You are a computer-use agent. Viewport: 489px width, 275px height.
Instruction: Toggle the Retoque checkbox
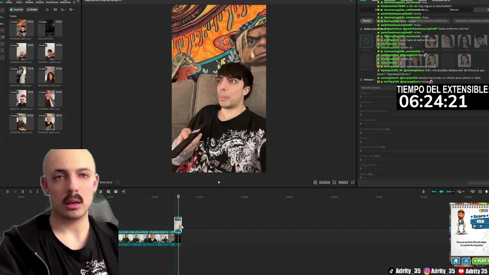[361, 80]
